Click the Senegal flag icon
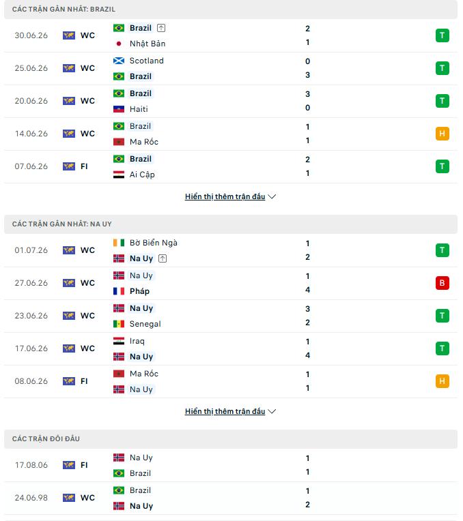 tap(119, 324)
